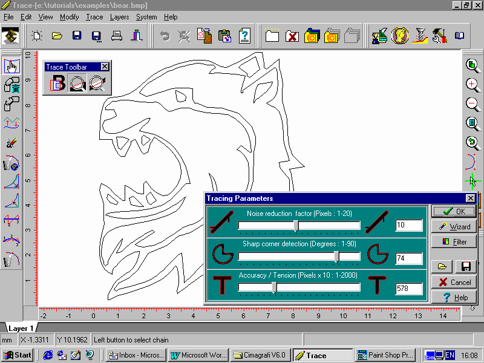This screenshot has height=363, width=484.
Task: Open the File menu
Action: pos(8,17)
